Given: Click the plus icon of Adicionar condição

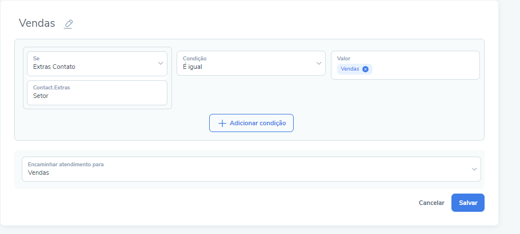Looking at the screenshot, I should pyautogui.click(x=222, y=123).
